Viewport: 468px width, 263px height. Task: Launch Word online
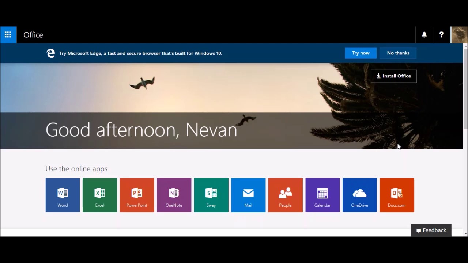tap(63, 195)
